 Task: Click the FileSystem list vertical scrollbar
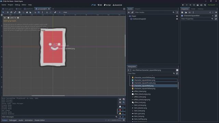click(178, 85)
